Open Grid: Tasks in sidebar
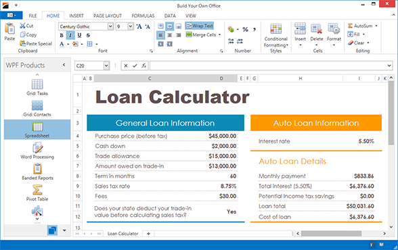 pos(37,87)
